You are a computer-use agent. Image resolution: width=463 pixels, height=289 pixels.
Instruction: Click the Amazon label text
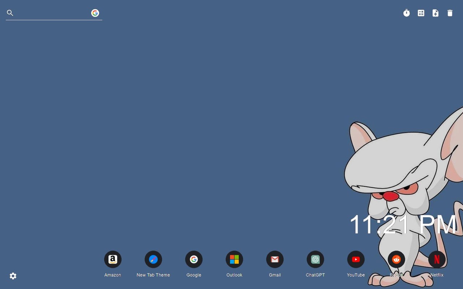click(x=113, y=275)
